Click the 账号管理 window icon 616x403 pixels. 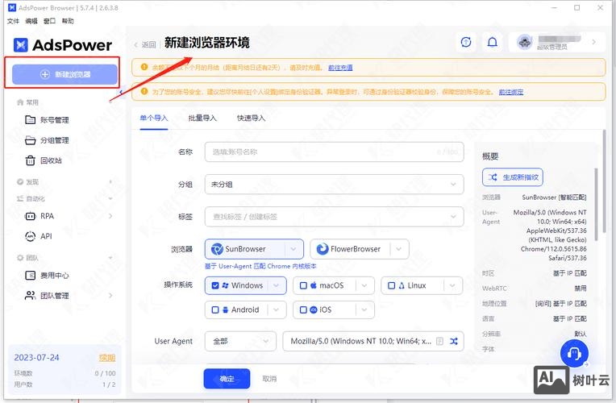coord(31,120)
